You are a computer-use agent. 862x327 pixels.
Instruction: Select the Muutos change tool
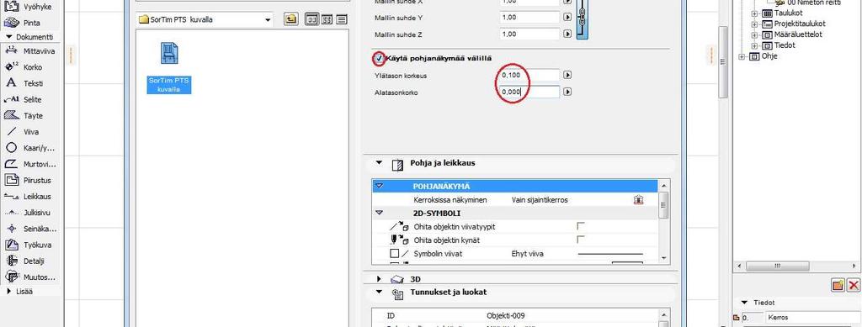tap(29, 277)
